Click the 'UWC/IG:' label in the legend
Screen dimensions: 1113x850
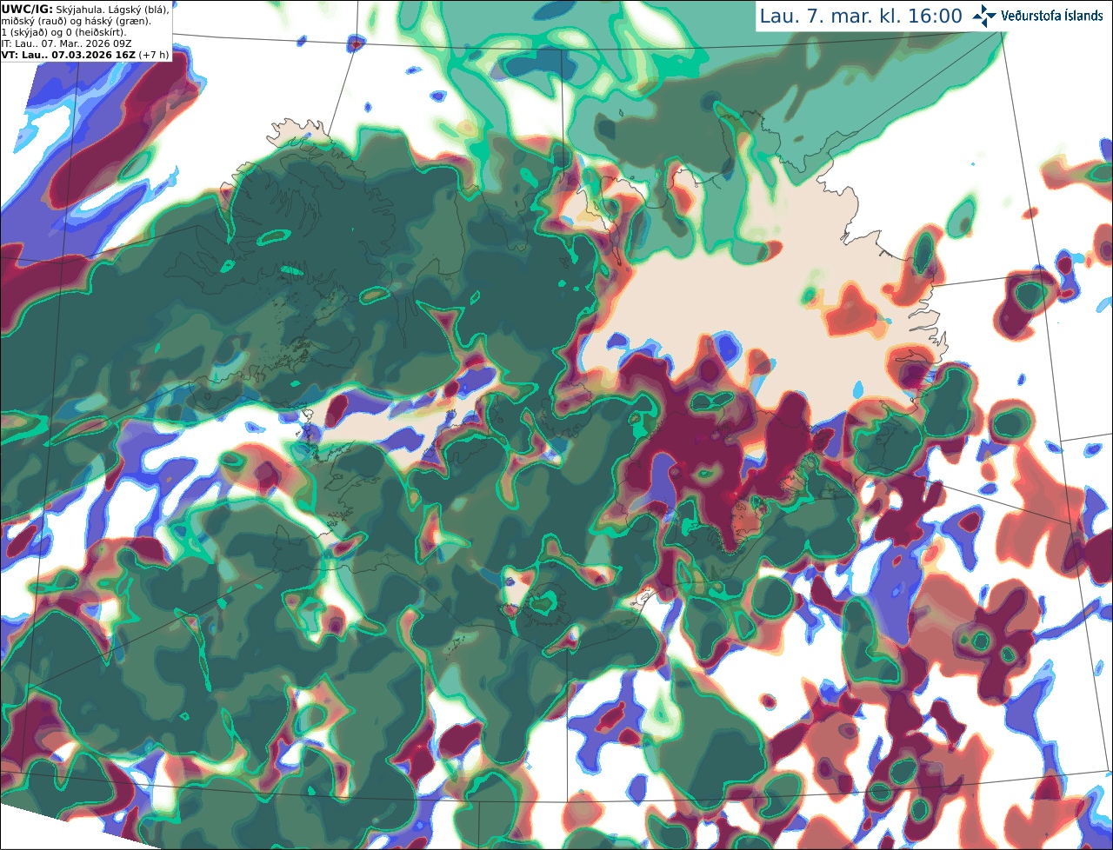[x=27, y=10]
